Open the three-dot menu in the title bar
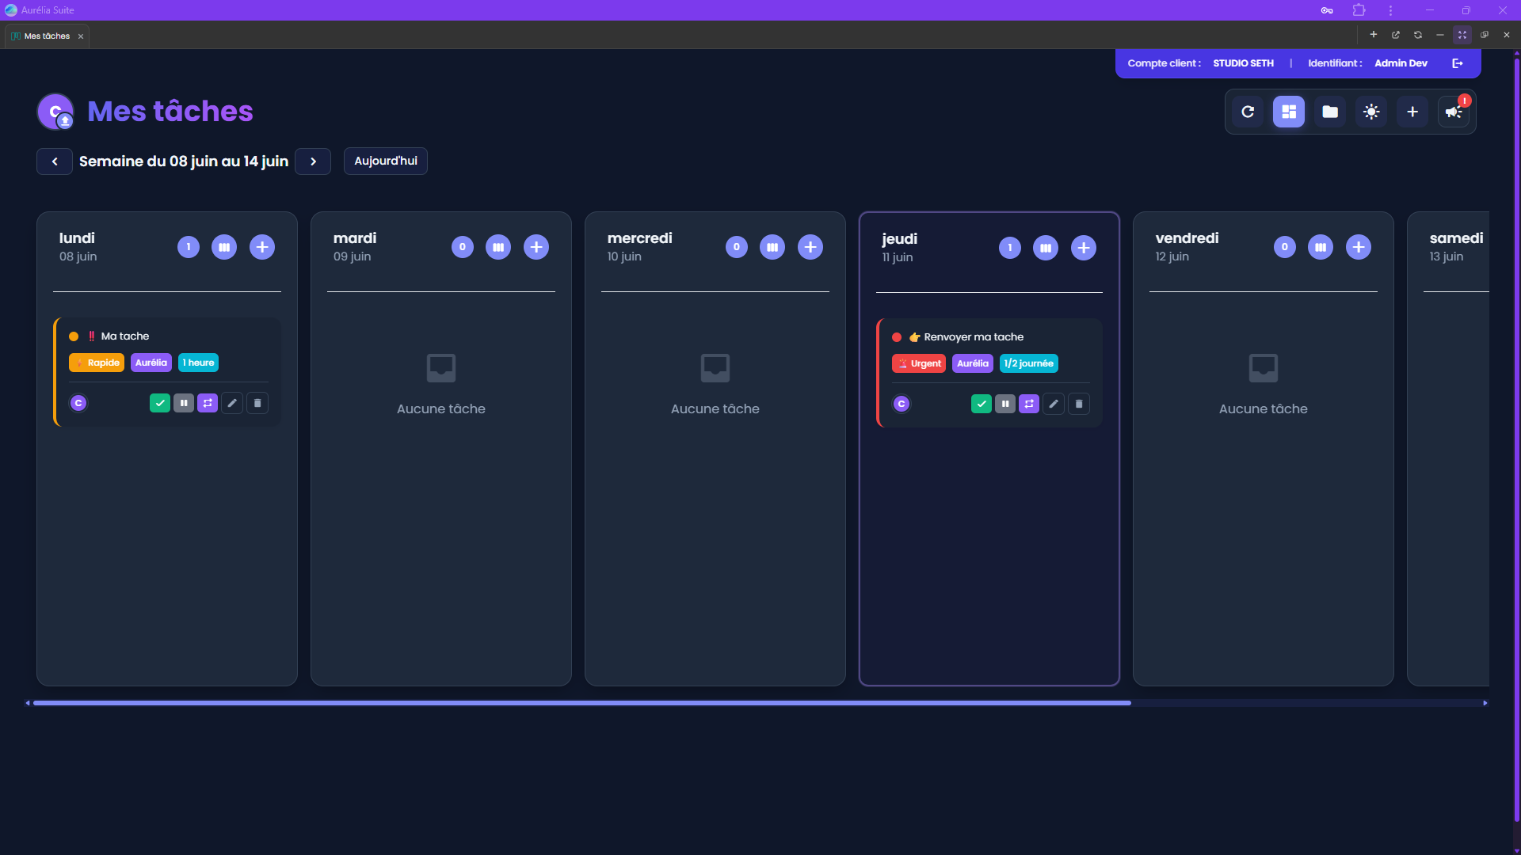The height and width of the screenshot is (855, 1521). click(1390, 10)
